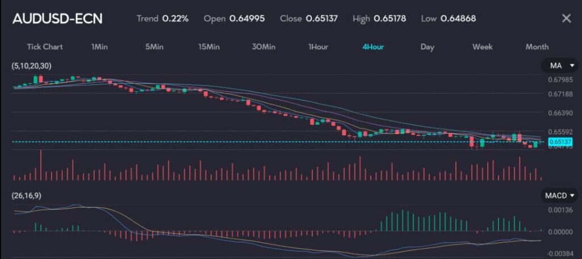Show the 1Hour chart
This screenshot has width=582, height=259.
coord(318,46)
